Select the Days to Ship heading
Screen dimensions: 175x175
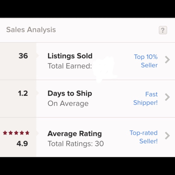point(70,94)
